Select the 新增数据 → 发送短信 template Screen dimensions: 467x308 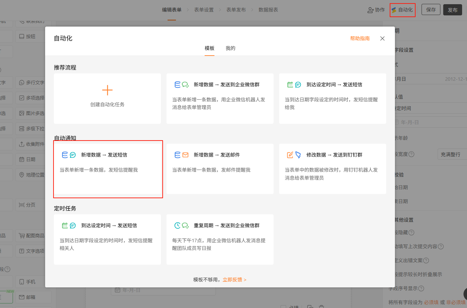[107, 169]
